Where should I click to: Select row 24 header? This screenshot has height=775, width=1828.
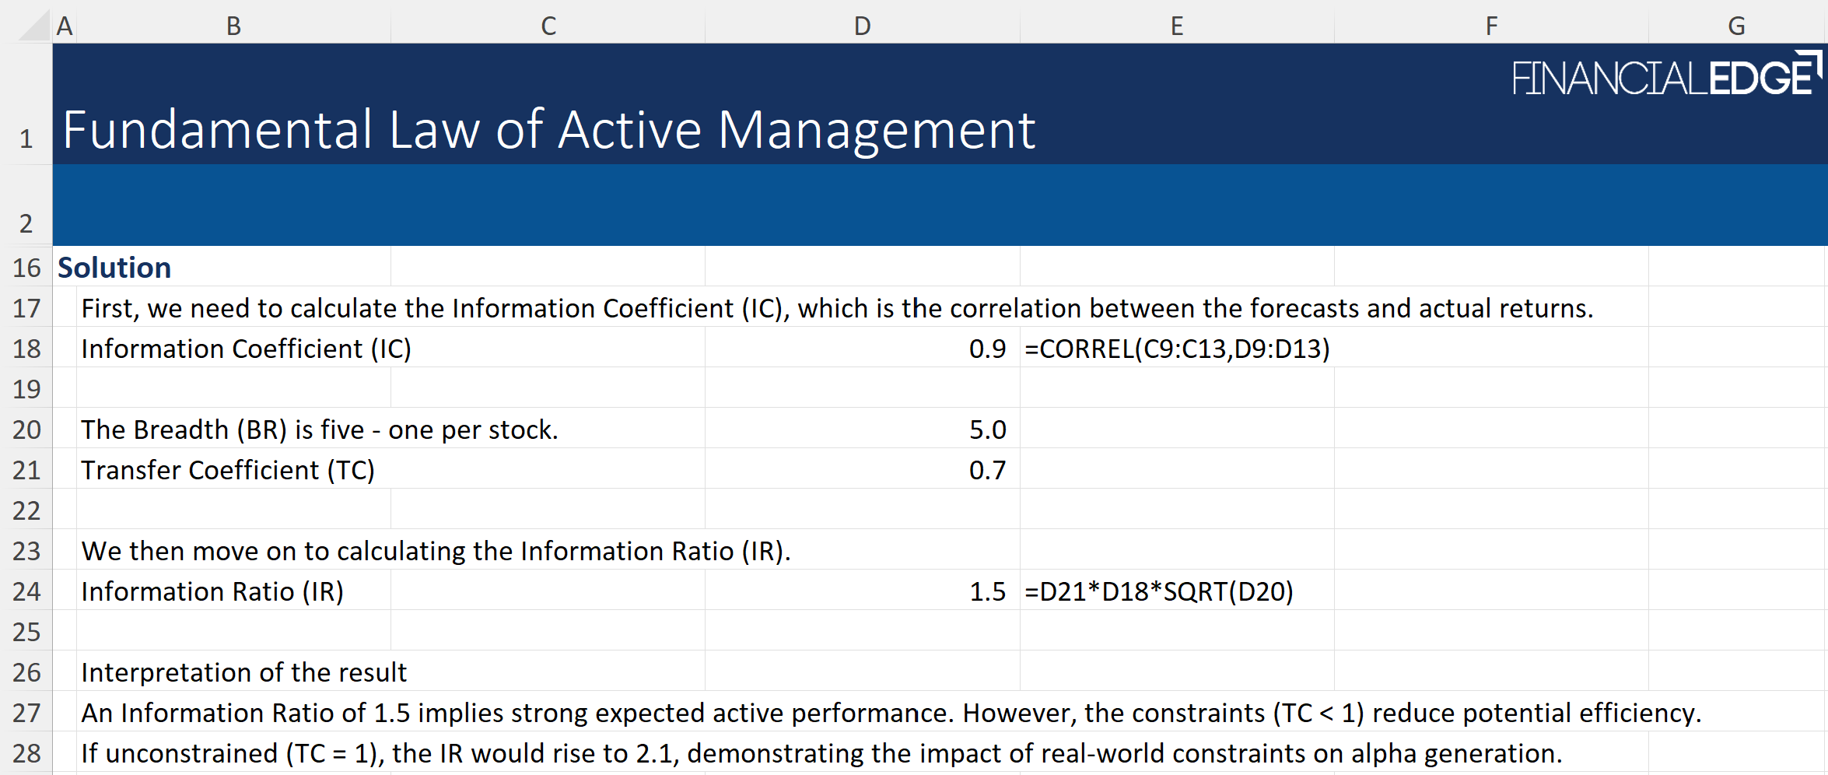(x=26, y=591)
